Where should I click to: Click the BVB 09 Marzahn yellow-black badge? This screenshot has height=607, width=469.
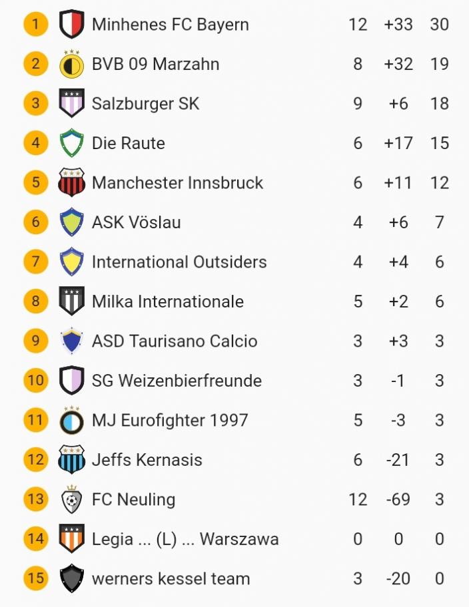click(71, 64)
